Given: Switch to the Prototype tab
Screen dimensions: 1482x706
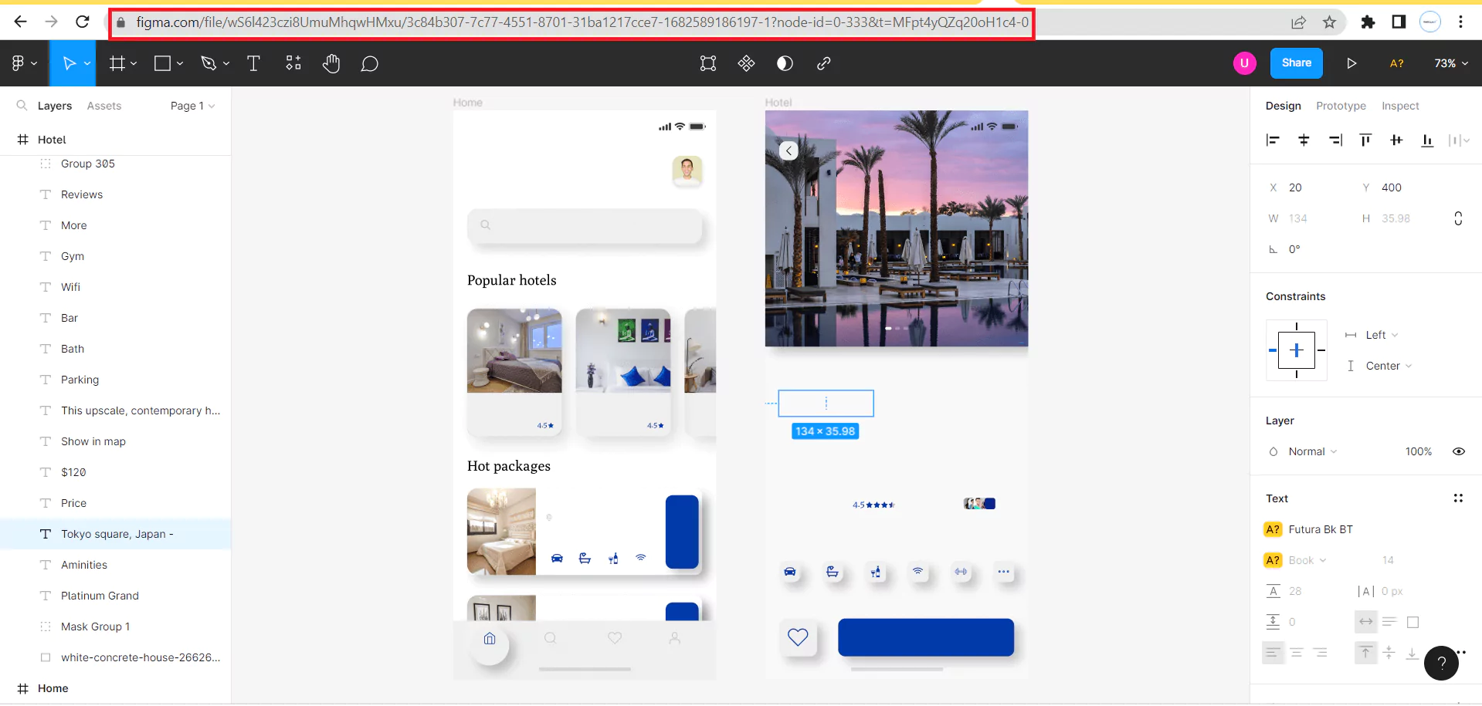Looking at the screenshot, I should (x=1341, y=106).
